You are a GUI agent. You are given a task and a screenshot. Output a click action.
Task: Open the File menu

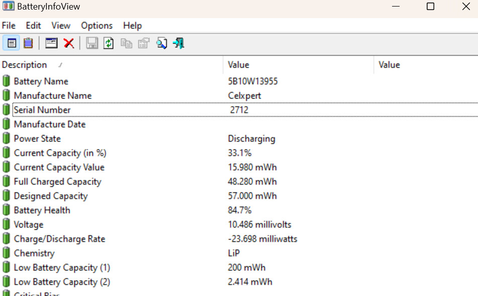tap(9, 26)
